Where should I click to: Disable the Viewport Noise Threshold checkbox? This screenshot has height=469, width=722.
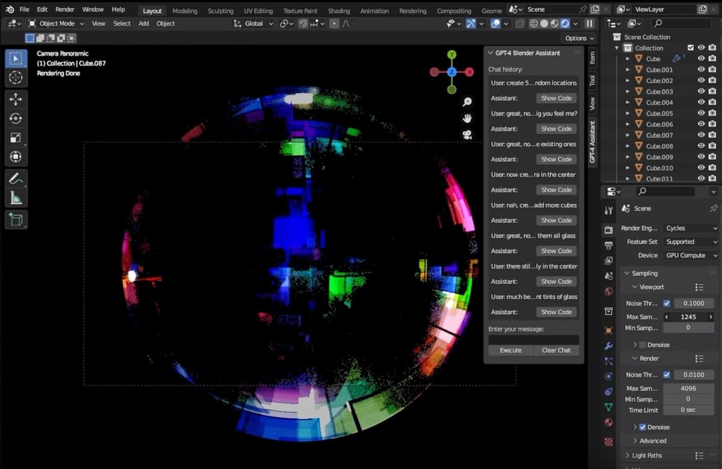[666, 303]
